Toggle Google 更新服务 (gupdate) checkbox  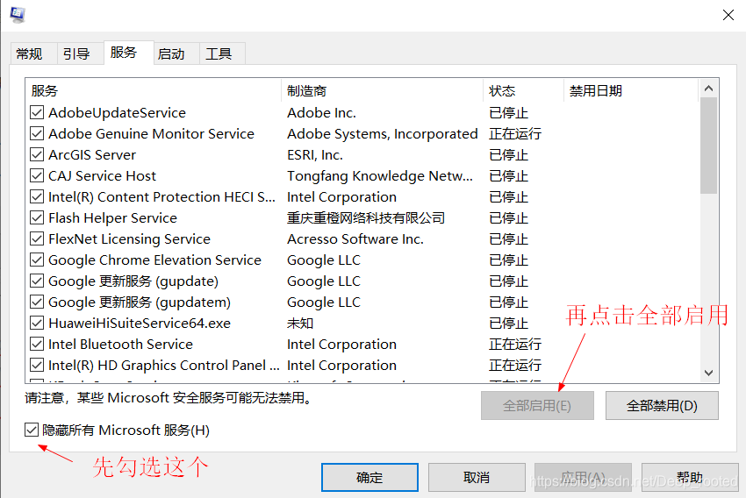click(37, 281)
